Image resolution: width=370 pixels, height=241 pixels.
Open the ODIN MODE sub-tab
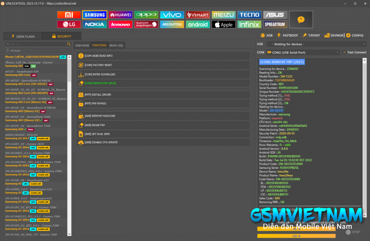coord(82,46)
